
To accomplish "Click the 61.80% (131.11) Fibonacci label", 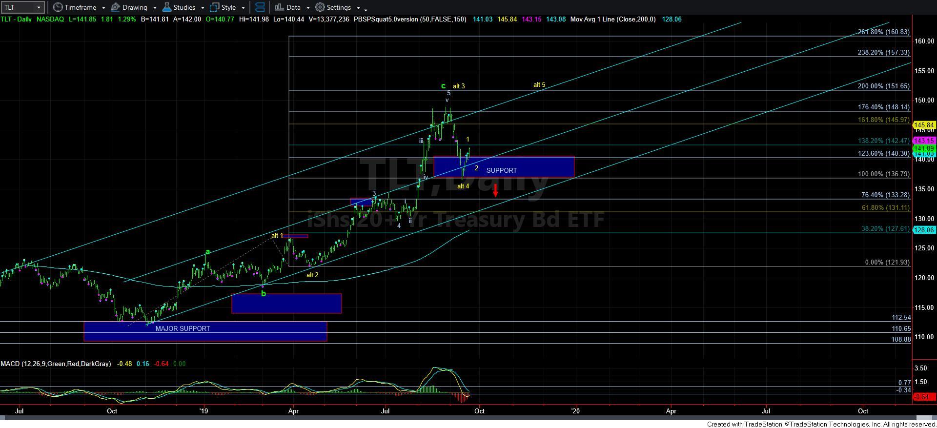I will click(x=885, y=207).
